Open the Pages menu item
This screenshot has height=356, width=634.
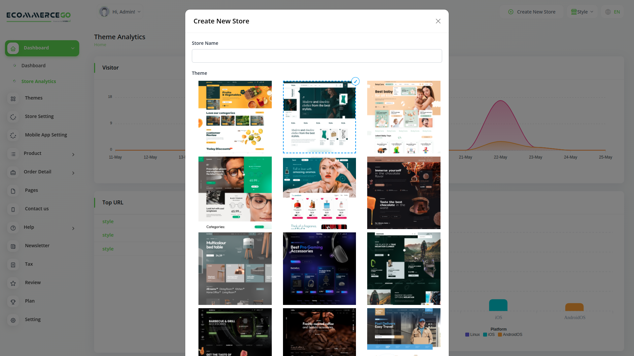[31, 190]
